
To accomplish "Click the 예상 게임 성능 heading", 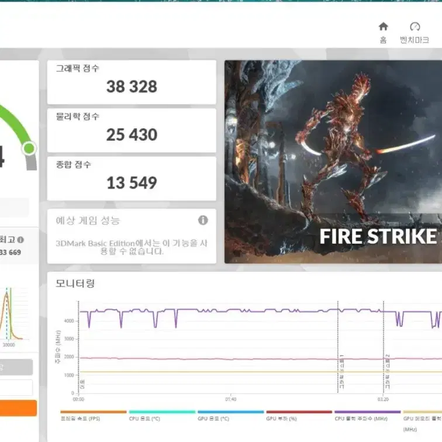I will click(88, 220).
